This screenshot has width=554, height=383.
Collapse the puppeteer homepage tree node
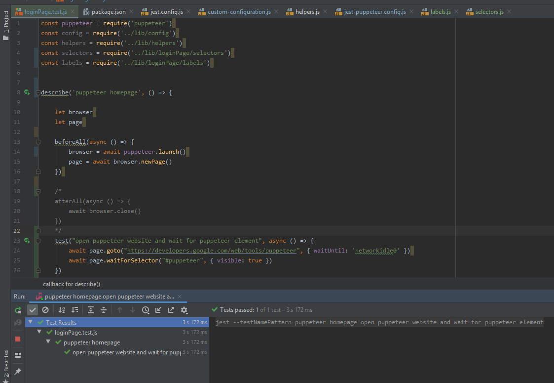[48, 342]
